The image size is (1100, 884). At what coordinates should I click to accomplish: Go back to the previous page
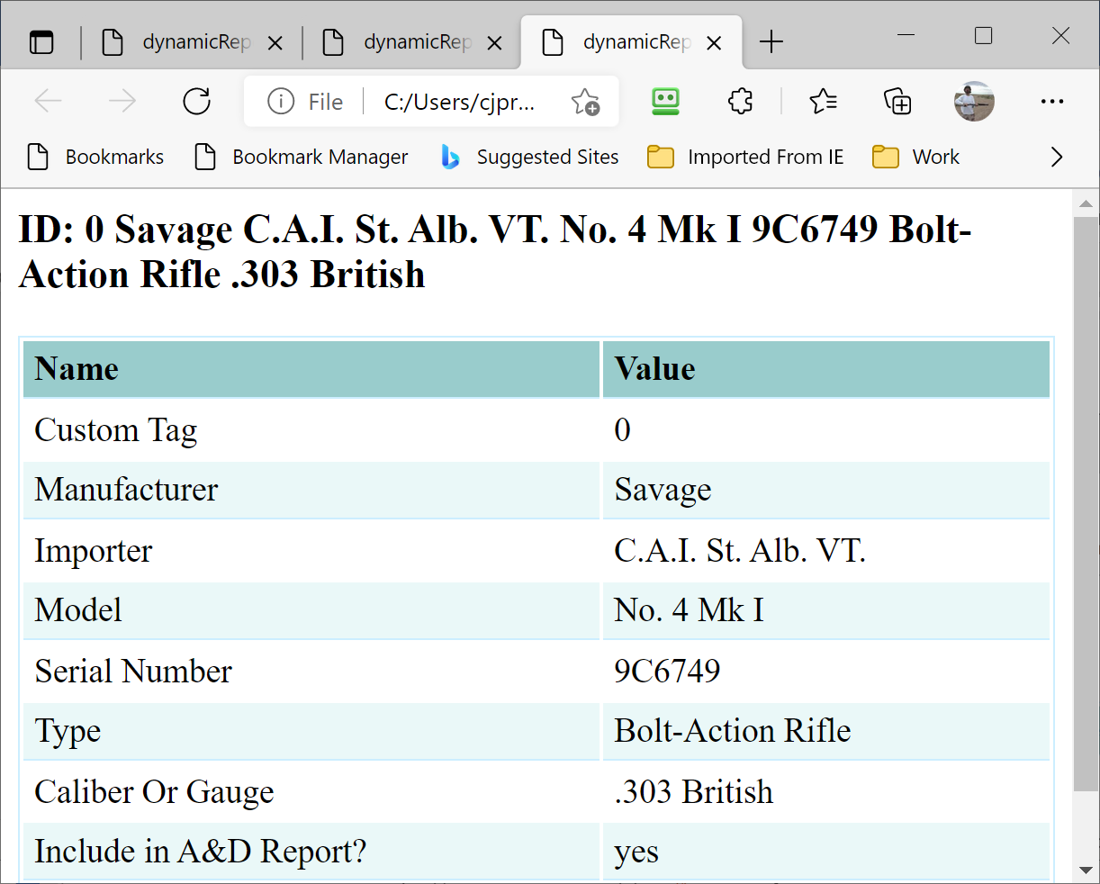pos(48,101)
